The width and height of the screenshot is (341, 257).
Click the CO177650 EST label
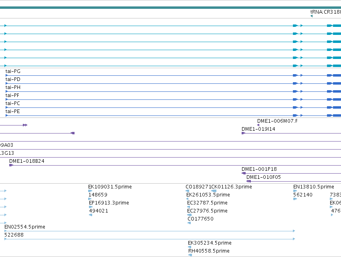pos(200,219)
